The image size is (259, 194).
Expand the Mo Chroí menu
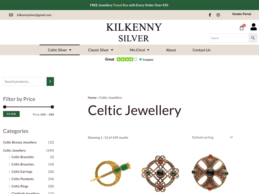[140, 50]
